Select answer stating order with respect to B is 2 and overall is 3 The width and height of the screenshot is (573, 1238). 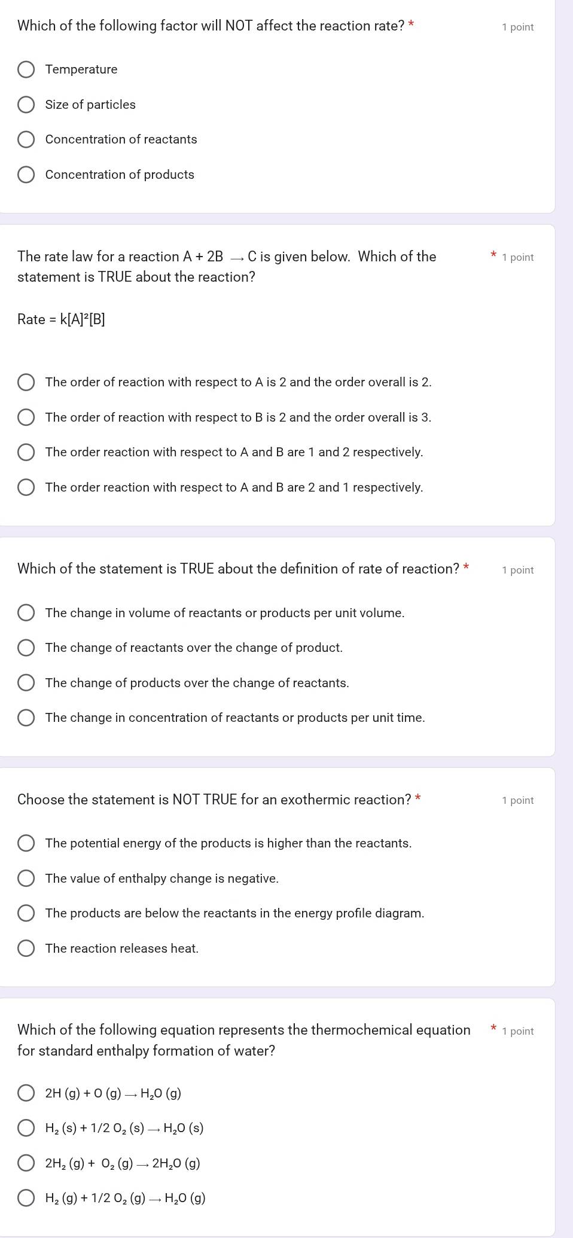[26, 417]
